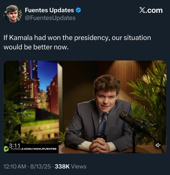Open the Fuentes Updates profile avatar
Image resolution: width=170 pixels, height=175 pixels.
13,14
